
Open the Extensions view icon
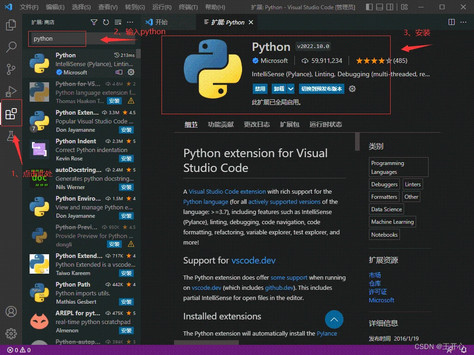point(11,114)
